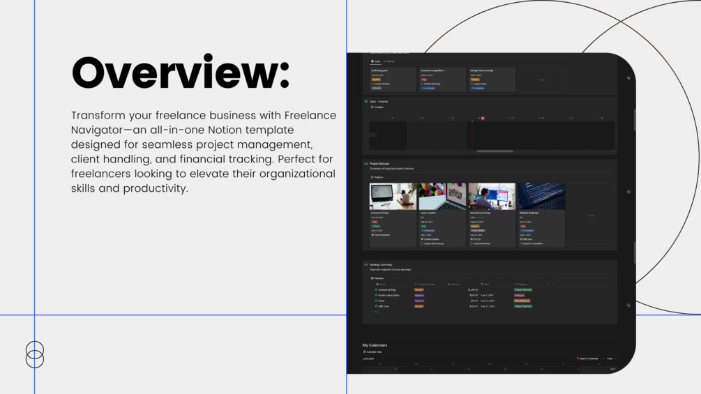Viewport: 701px width, 394px height.
Task: Open the Notion subscription finance row
Action: [x=455, y=295]
